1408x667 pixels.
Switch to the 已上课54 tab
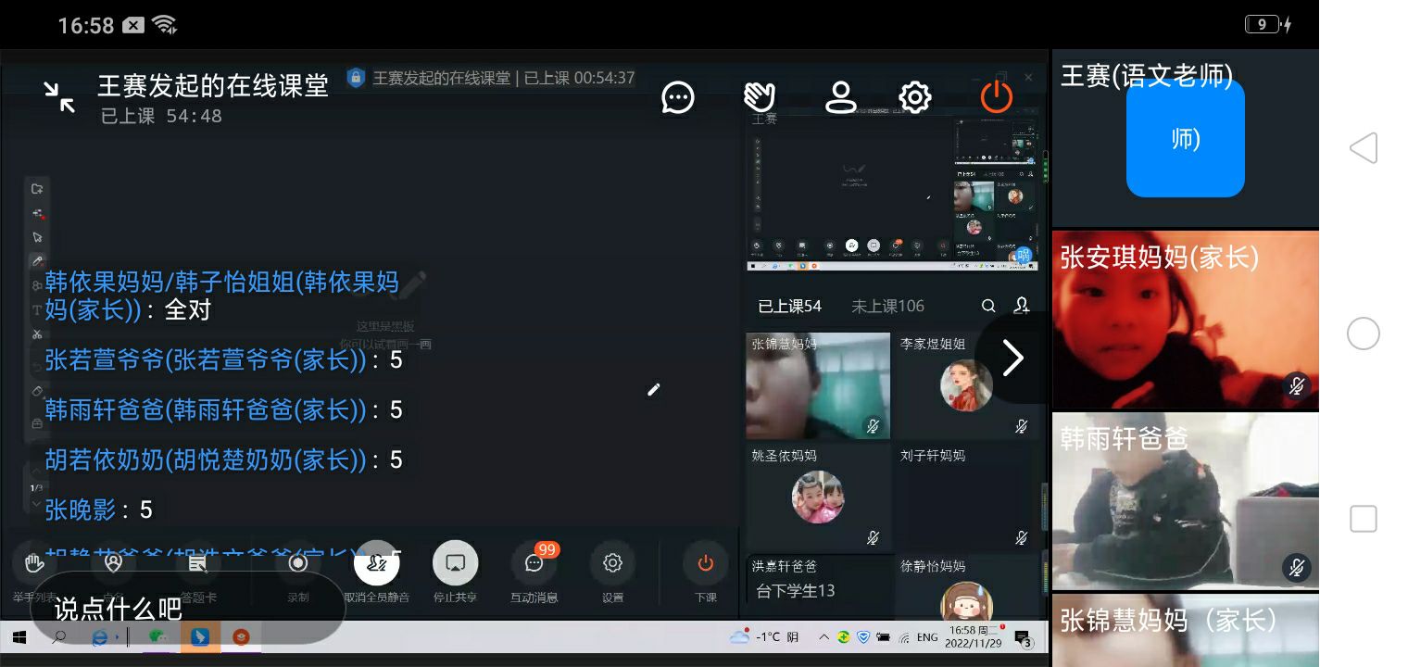(789, 307)
